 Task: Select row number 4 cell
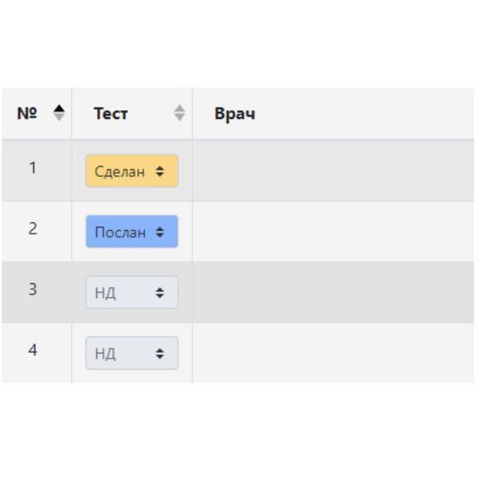[36, 353]
